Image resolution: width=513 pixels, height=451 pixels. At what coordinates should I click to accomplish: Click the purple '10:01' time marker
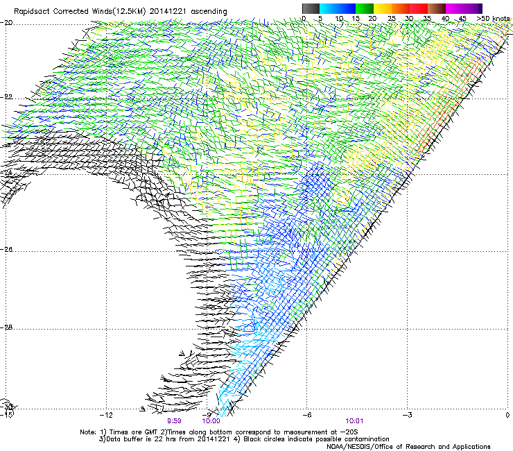point(354,421)
